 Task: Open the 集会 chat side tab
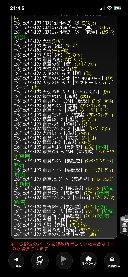[x=124, y=225]
